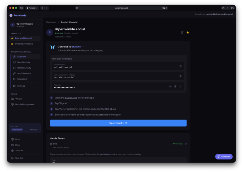This screenshot has width=243, height=172.
Task: Show the hidden password with the eye icon
Action: [170, 86]
